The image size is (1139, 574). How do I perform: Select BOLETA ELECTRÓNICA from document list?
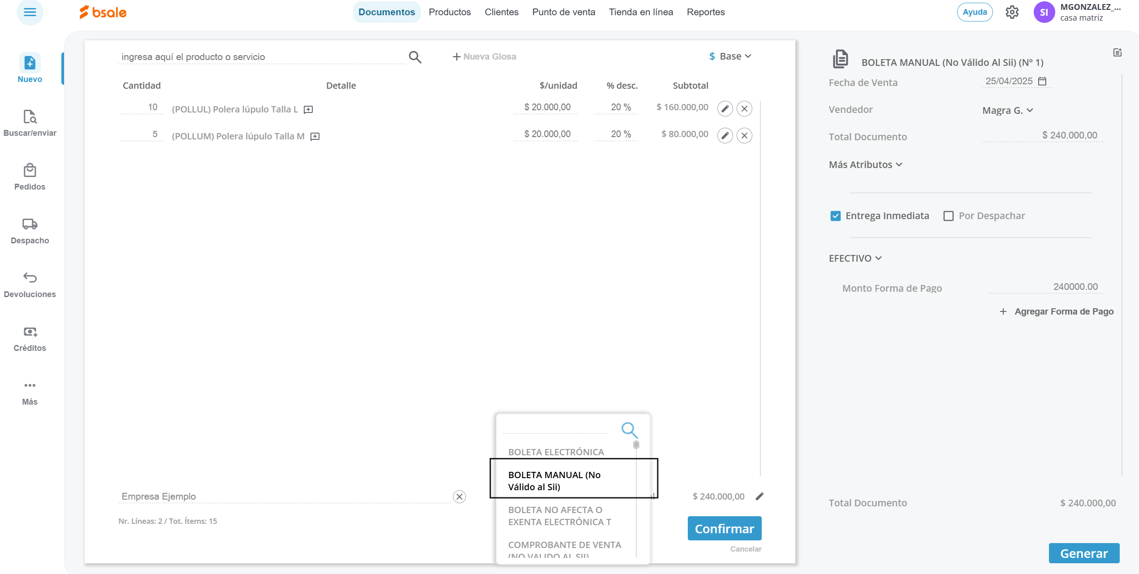[556, 452]
